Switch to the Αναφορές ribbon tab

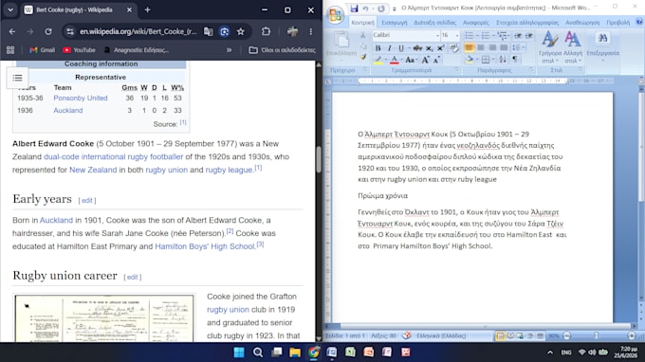476,22
